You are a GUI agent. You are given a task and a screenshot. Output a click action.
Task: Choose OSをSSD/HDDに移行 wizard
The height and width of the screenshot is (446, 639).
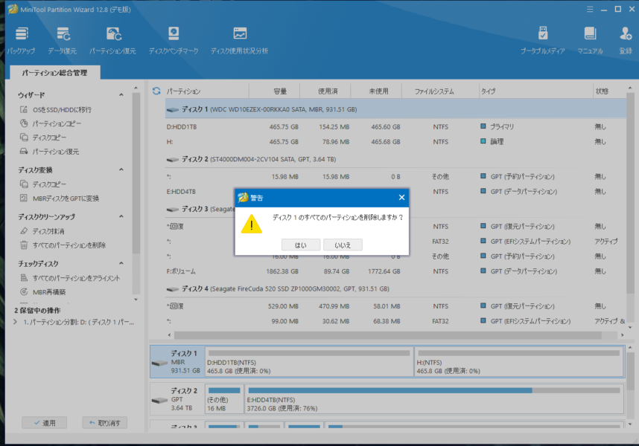[56, 110]
